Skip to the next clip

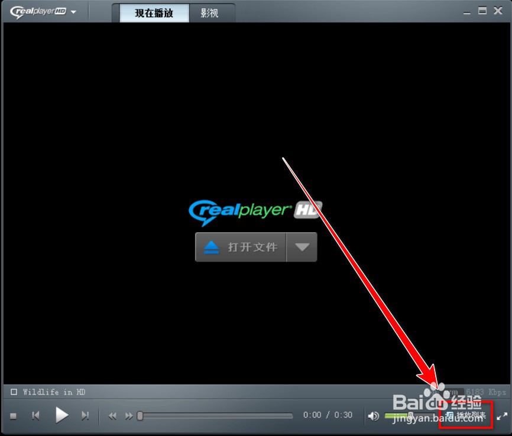click(x=85, y=416)
